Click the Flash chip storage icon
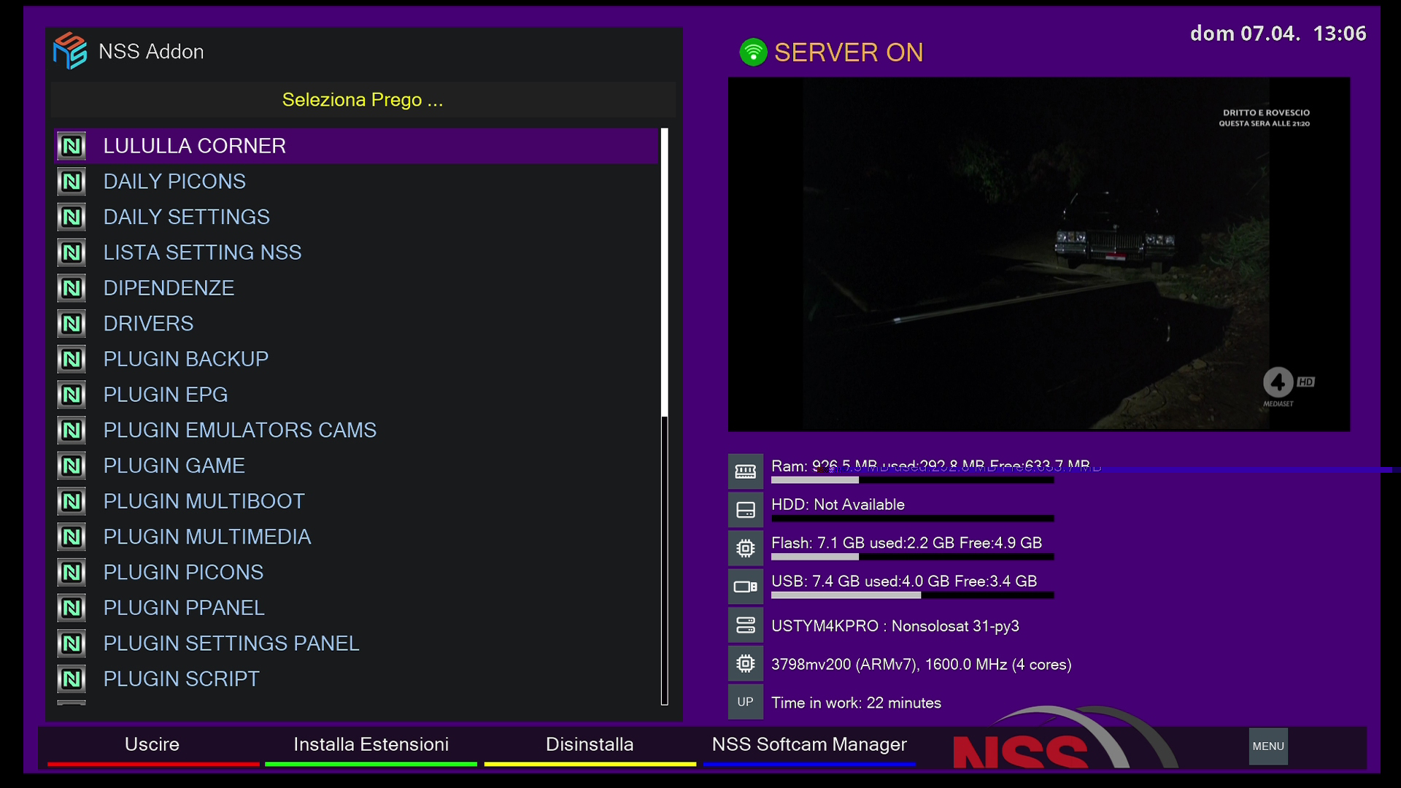Image resolution: width=1401 pixels, height=788 pixels. point(745,548)
